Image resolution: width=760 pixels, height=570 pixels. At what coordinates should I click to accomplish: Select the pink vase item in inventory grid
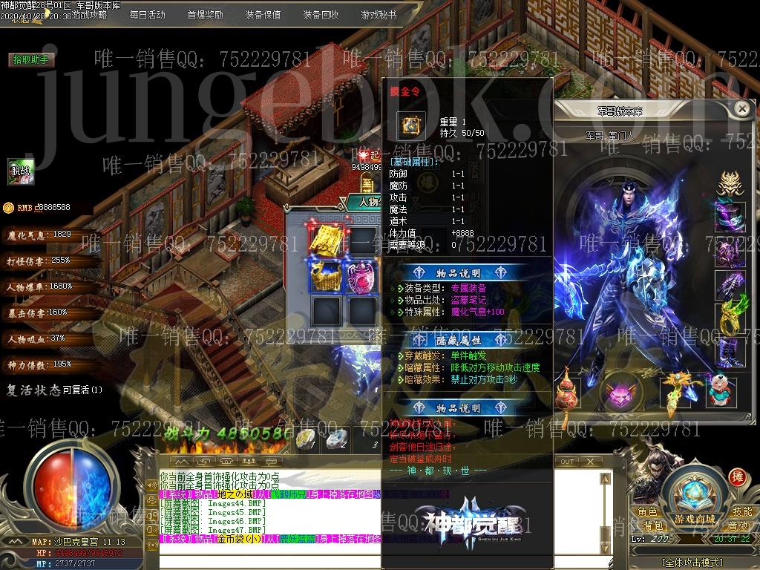pyautogui.click(x=363, y=276)
